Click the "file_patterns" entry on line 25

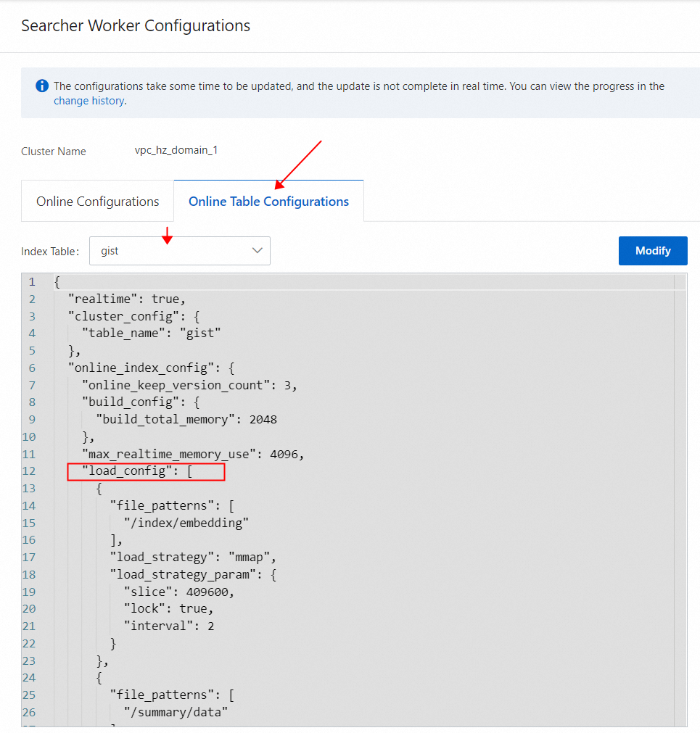172,695
